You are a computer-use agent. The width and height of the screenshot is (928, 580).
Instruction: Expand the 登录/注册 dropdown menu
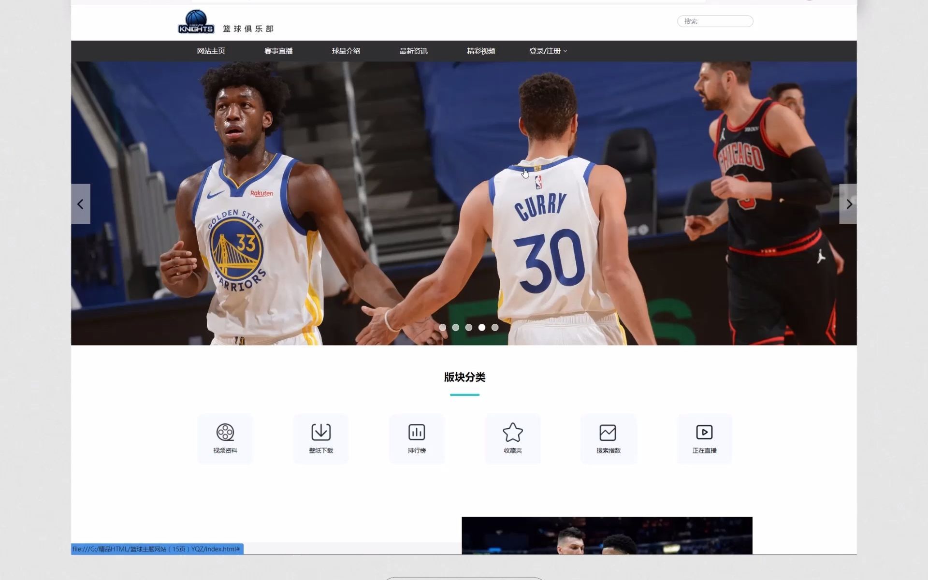point(548,51)
